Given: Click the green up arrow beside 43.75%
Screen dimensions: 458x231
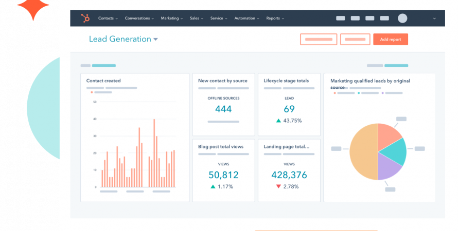Looking at the screenshot, I should click(278, 121).
